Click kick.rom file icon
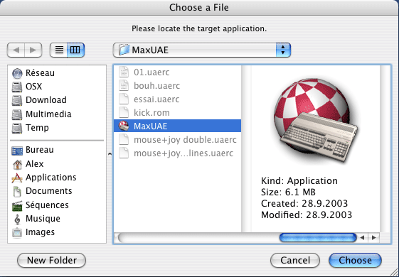The image size is (399, 277). tap(124, 112)
